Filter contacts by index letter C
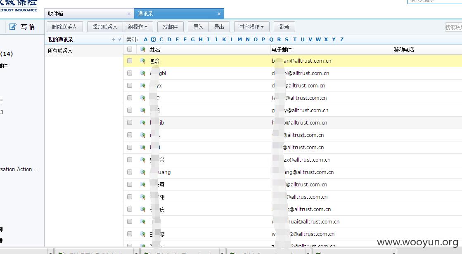Image resolution: width=462 pixels, height=254 pixels. tap(161, 40)
